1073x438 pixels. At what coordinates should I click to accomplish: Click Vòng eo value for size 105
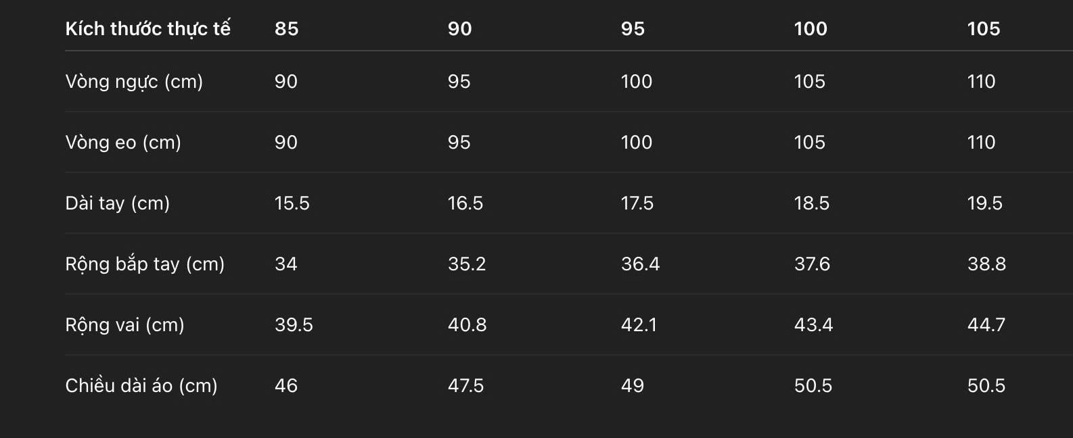(981, 142)
